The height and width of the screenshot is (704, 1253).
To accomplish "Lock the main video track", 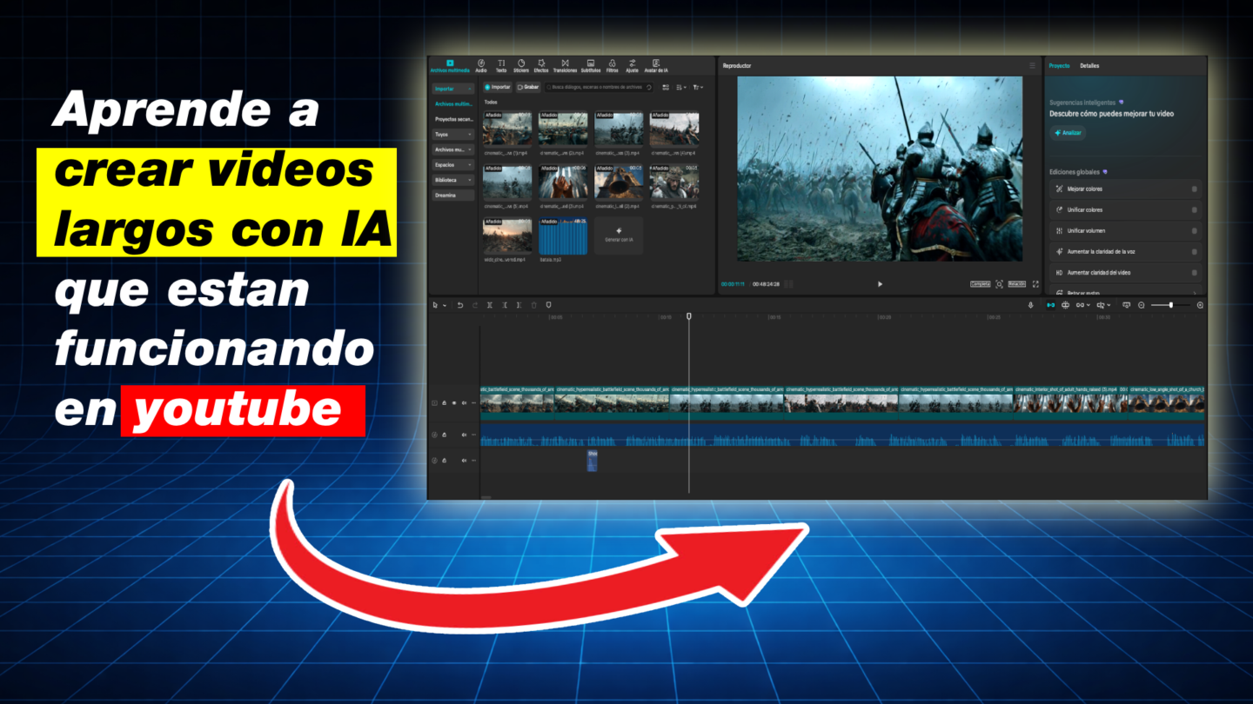I will pyautogui.click(x=444, y=403).
